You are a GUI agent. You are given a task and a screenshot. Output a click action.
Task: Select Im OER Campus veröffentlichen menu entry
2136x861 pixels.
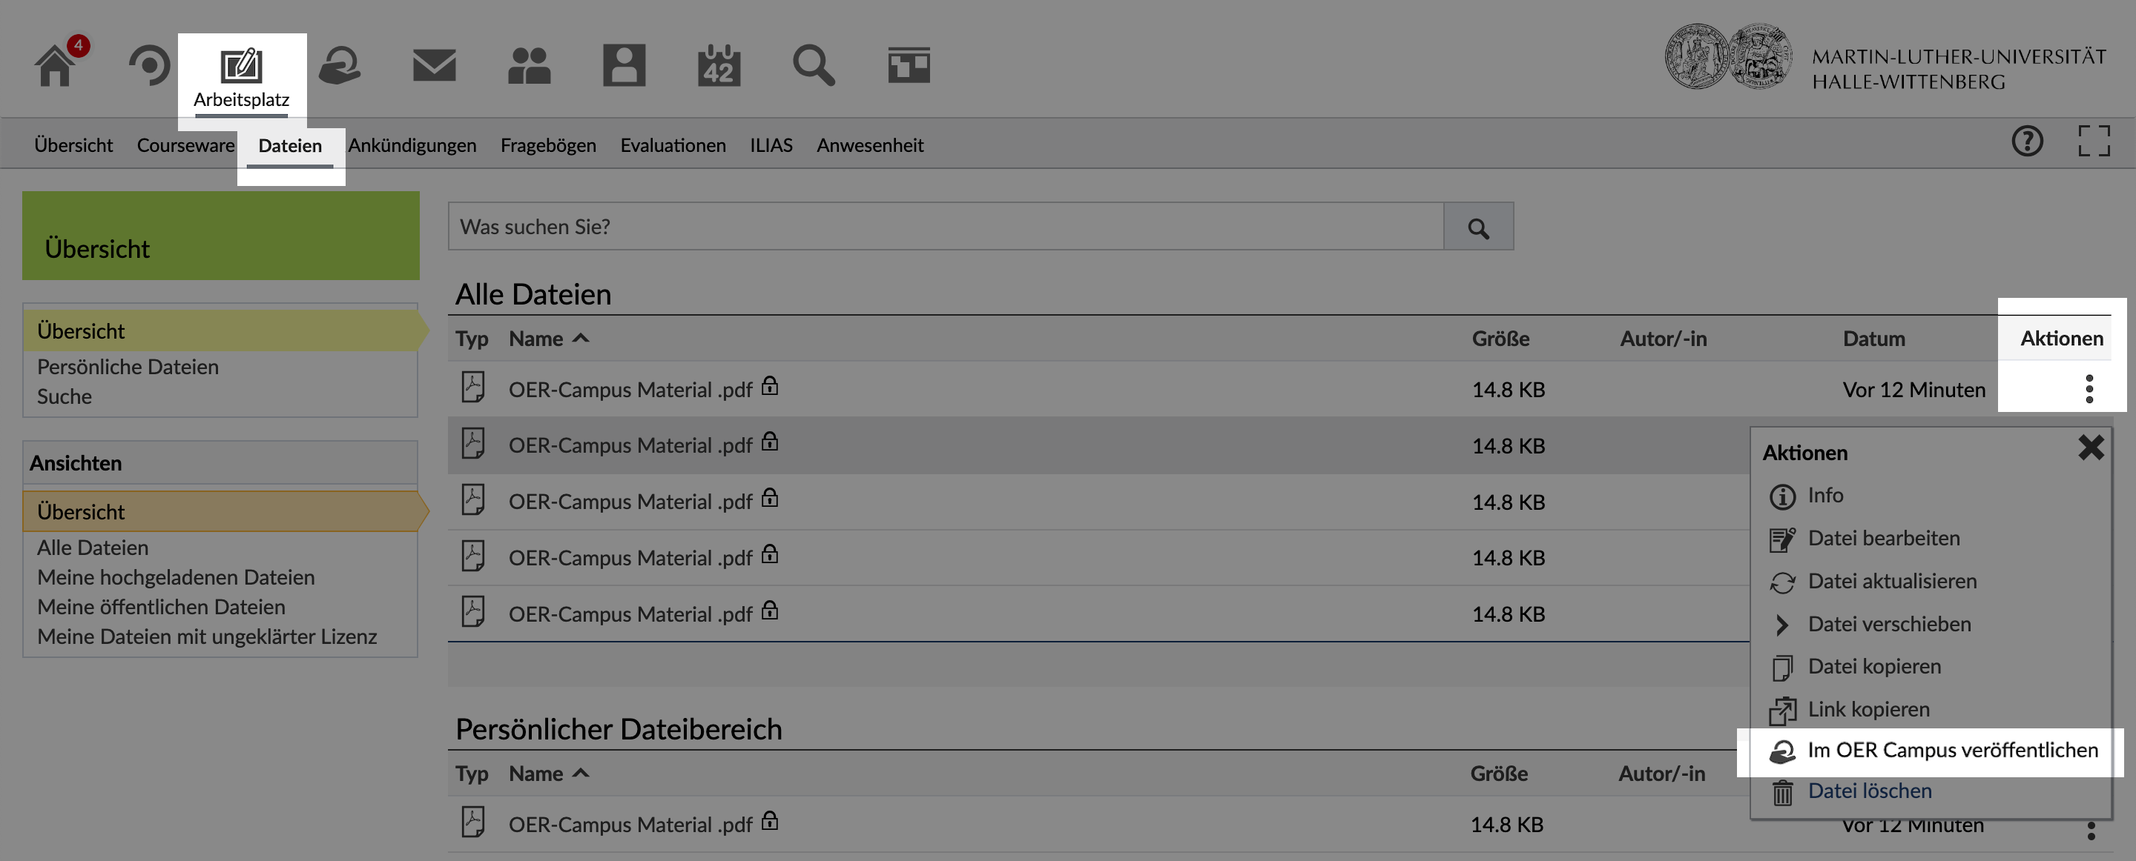pyautogui.click(x=1952, y=751)
